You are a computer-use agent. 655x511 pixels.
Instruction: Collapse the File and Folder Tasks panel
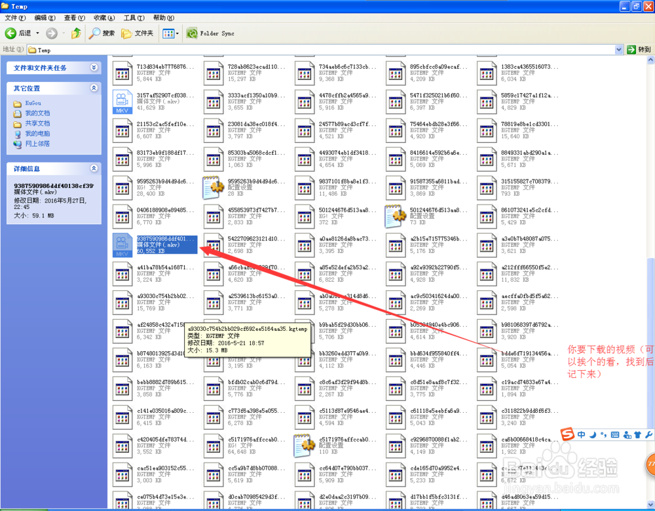click(x=94, y=67)
